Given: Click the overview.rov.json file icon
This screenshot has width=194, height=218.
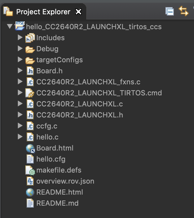Looking at the screenshot, I should [x=30, y=181].
